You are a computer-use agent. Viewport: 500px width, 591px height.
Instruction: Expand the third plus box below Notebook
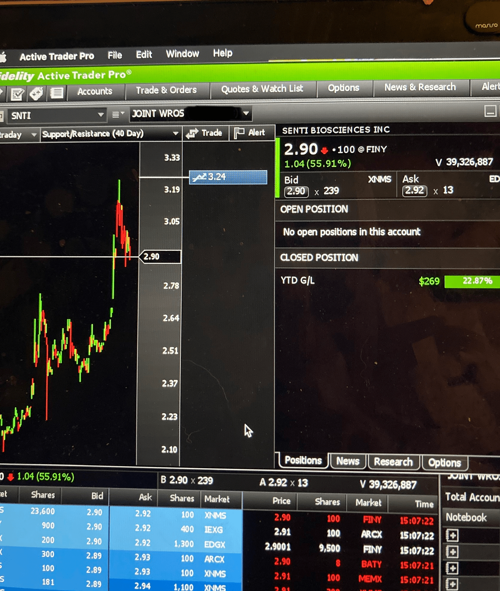[452, 568]
